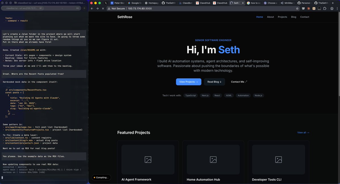Click the Compiling status indicator
The height and width of the screenshot is (184, 340).
(101, 177)
